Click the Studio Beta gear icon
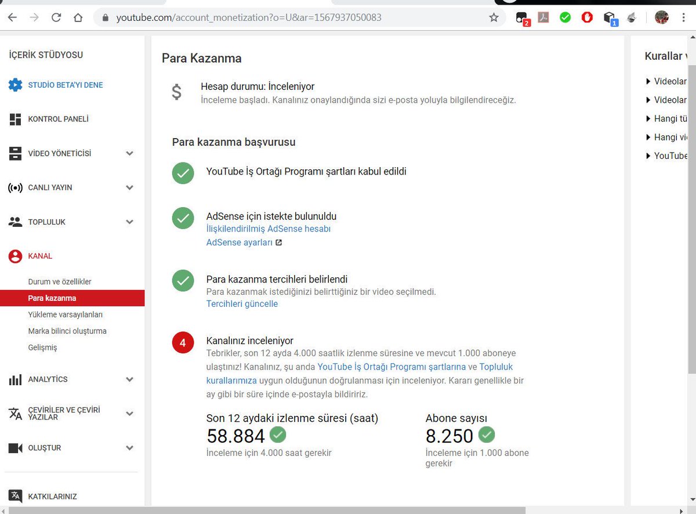The height and width of the screenshot is (514, 696). click(x=15, y=85)
